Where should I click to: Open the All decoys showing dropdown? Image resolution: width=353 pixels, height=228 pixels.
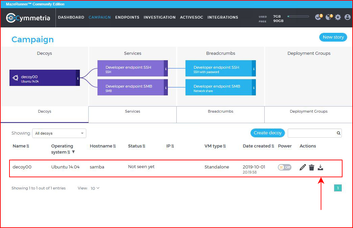[x=59, y=133]
